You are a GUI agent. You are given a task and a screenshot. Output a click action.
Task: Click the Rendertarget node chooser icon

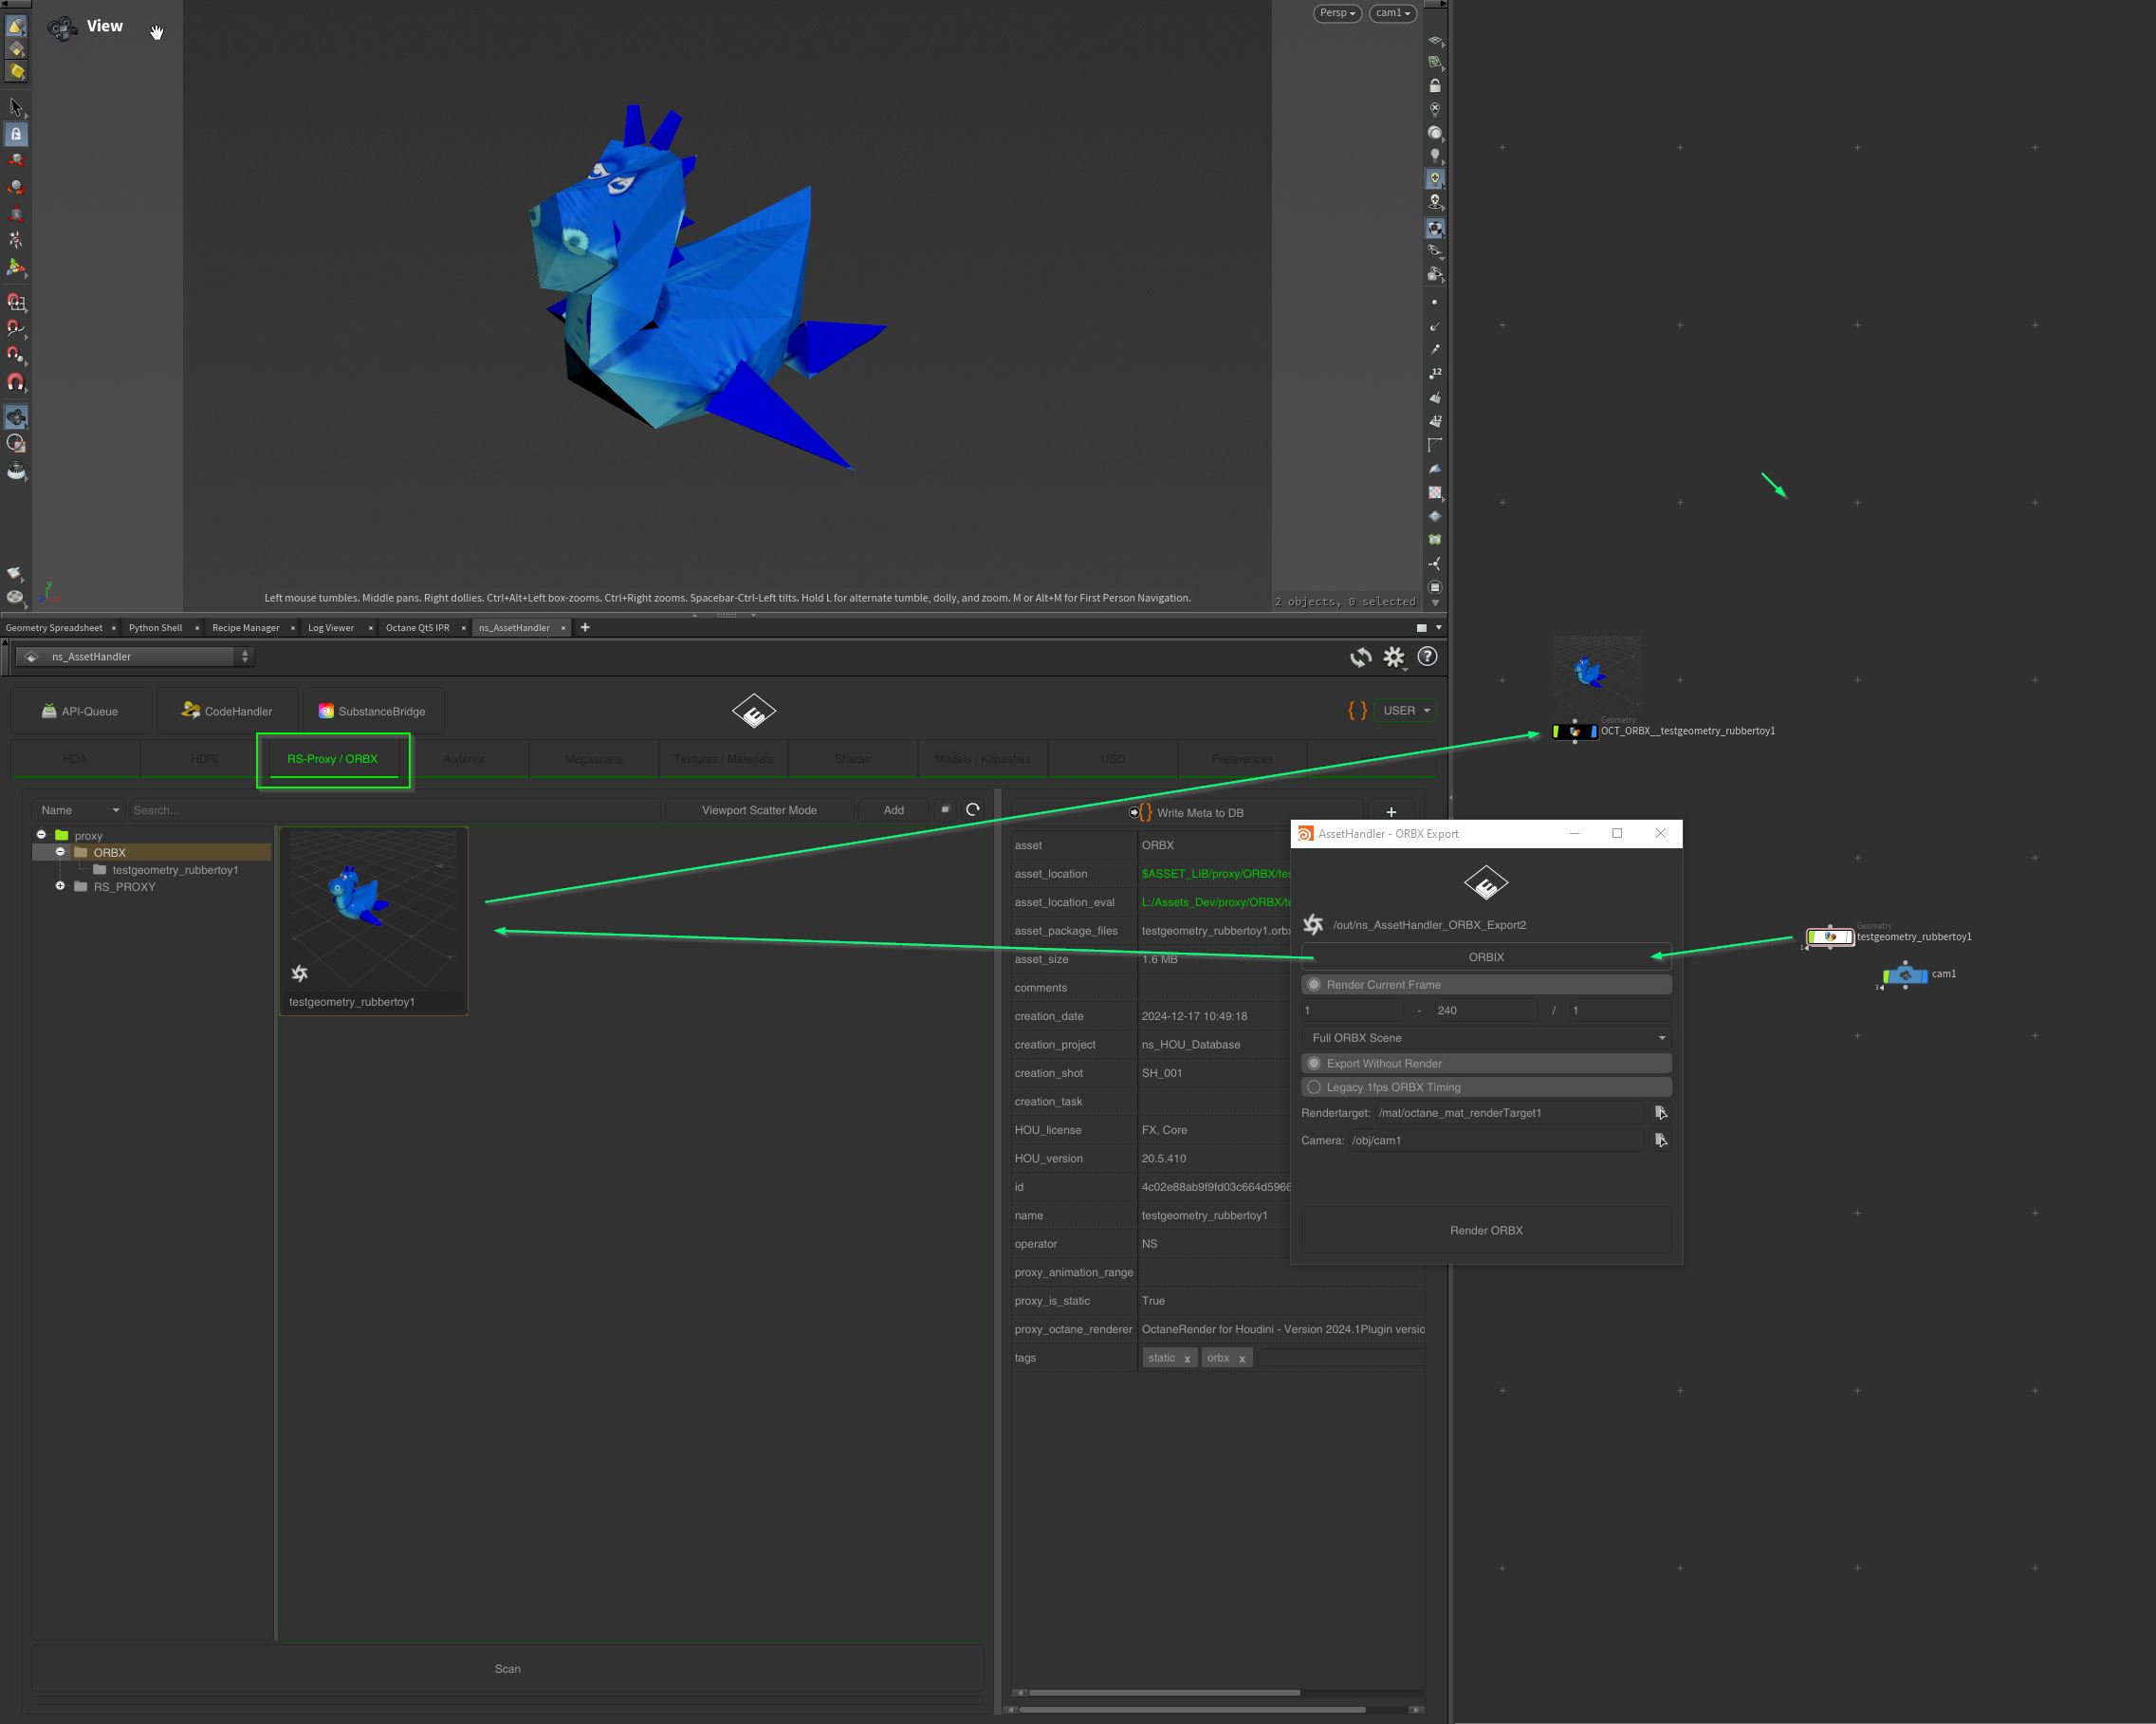(1660, 1113)
